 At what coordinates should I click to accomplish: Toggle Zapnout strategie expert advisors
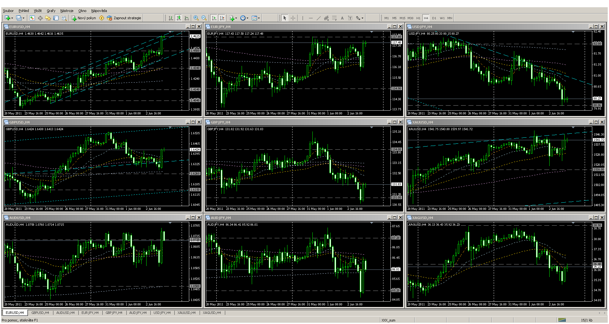[124, 18]
